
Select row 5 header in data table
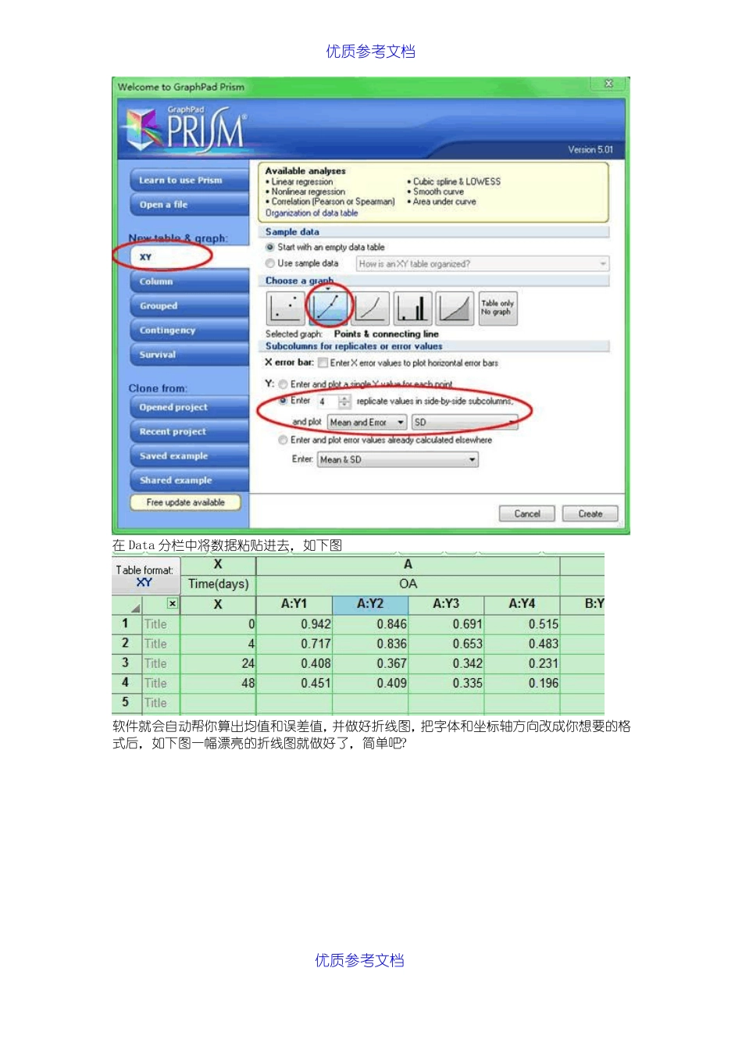126,702
